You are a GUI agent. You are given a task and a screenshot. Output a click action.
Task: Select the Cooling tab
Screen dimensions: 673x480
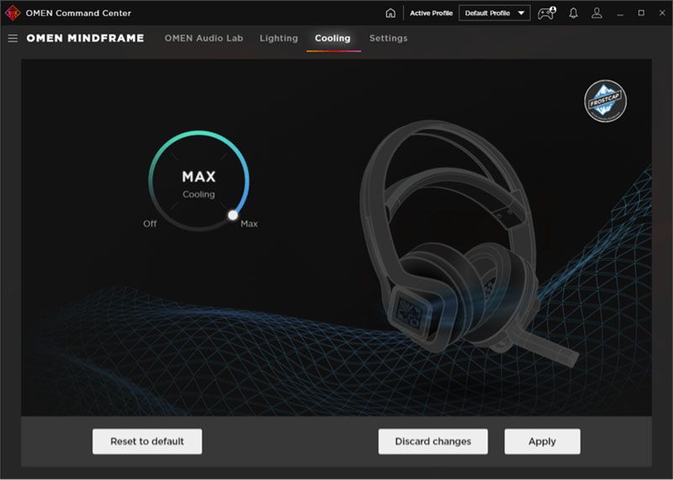pyautogui.click(x=332, y=39)
